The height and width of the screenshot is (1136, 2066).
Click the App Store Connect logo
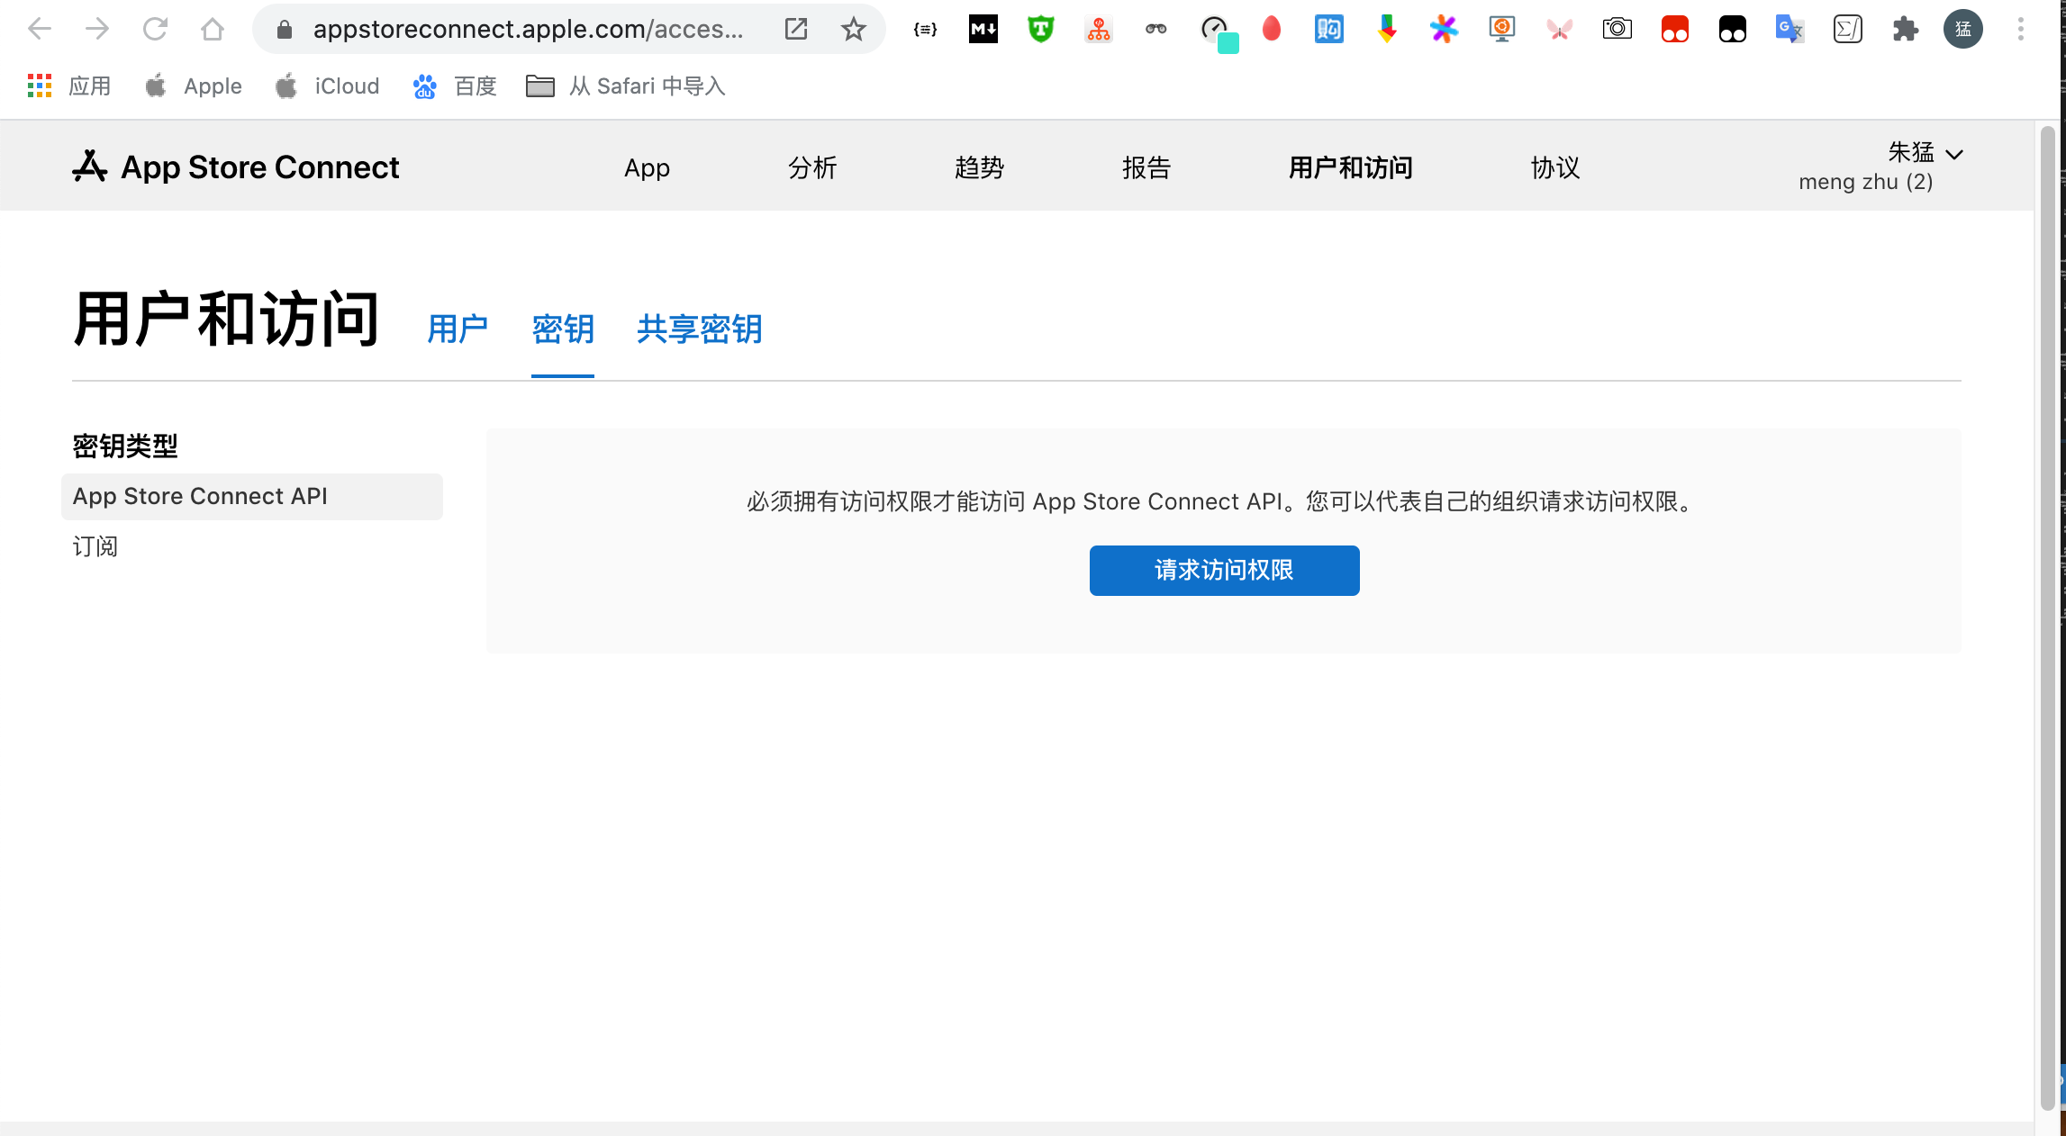click(236, 167)
